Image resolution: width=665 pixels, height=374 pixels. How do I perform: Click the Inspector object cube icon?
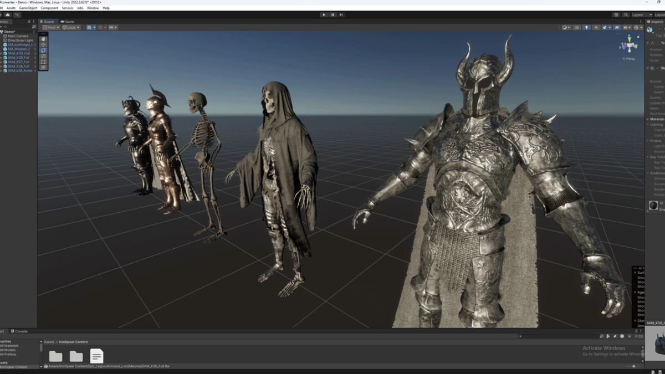coord(650,30)
